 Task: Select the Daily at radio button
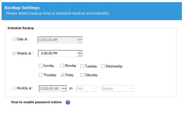point(14,39)
